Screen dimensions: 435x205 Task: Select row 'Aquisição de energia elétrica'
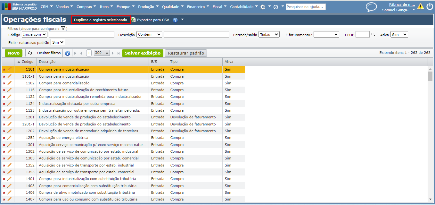point(123,138)
